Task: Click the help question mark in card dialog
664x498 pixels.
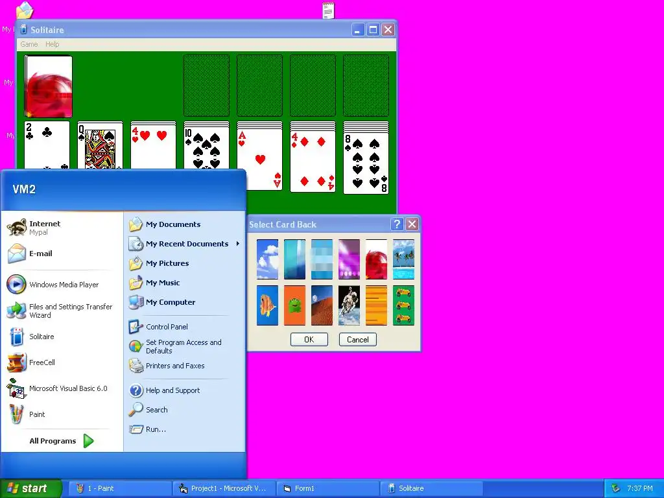Action: click(x=397, y=224)
